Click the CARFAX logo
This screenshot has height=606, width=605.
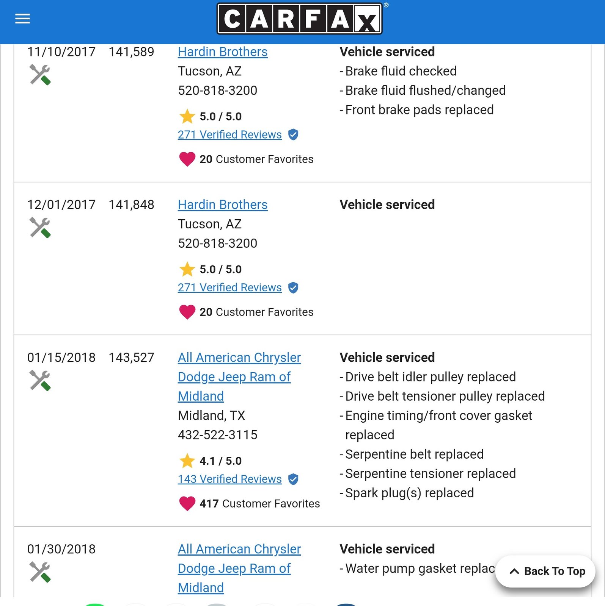[299, 19]
